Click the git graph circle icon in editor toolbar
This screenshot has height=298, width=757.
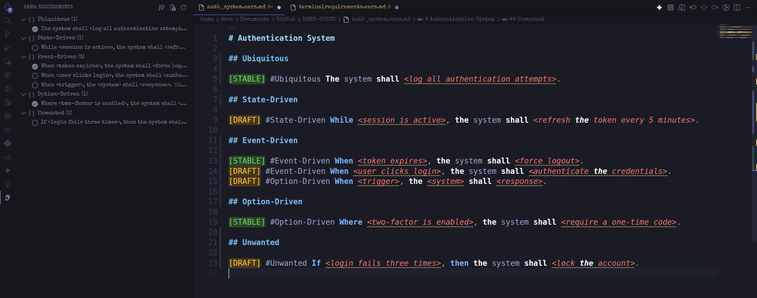tap(726, 7)
